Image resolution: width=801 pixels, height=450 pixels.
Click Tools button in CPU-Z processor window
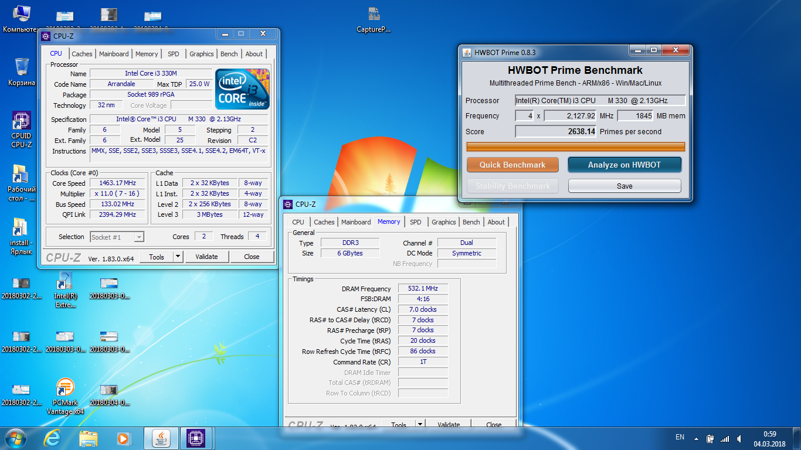click(157, 257)
